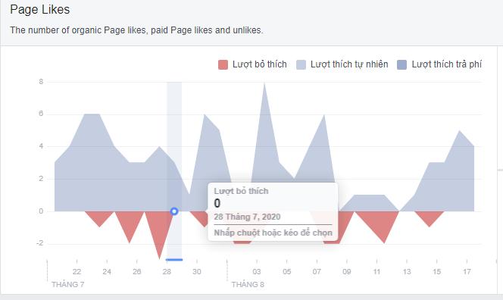Select date 24 on the timeline axis
503x300 pixels.
click(x=107, y=272)
